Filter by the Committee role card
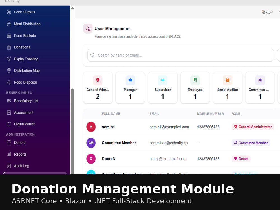Image resolution: width=280 pixels, height=210 pixels. pos(260,88)
